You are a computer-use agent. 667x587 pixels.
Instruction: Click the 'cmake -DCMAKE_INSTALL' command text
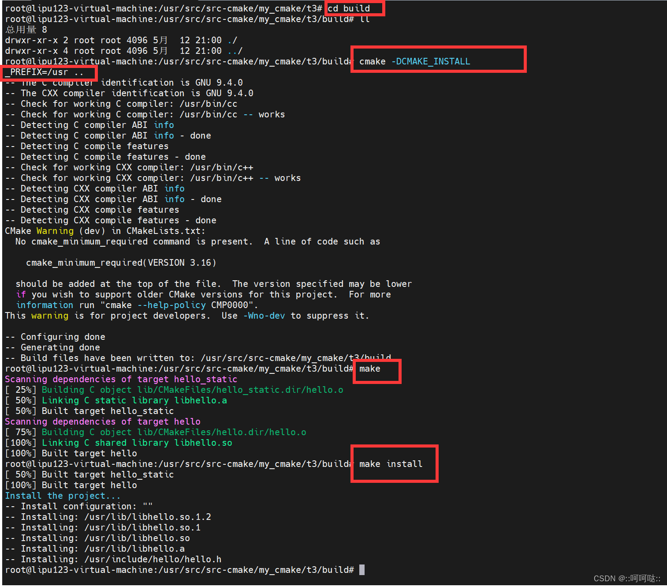(414, 61)
